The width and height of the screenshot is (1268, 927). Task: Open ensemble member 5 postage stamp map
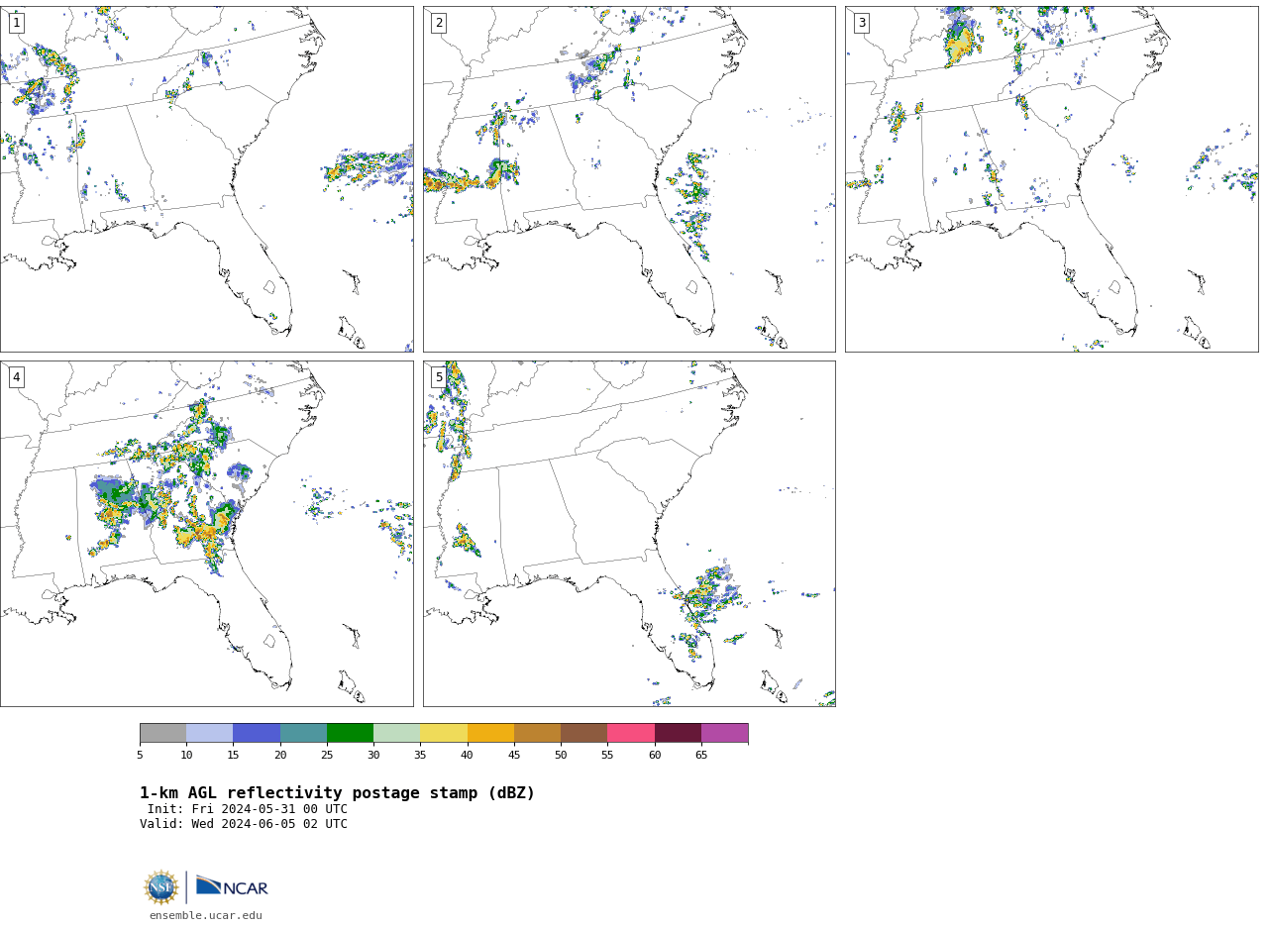click(629, 534)
